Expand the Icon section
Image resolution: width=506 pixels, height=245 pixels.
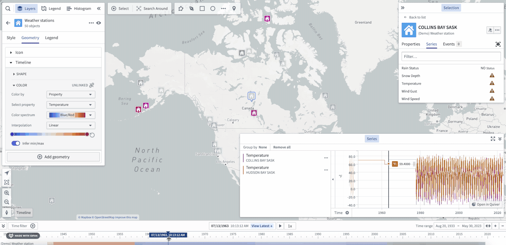[x=53, y=52]
